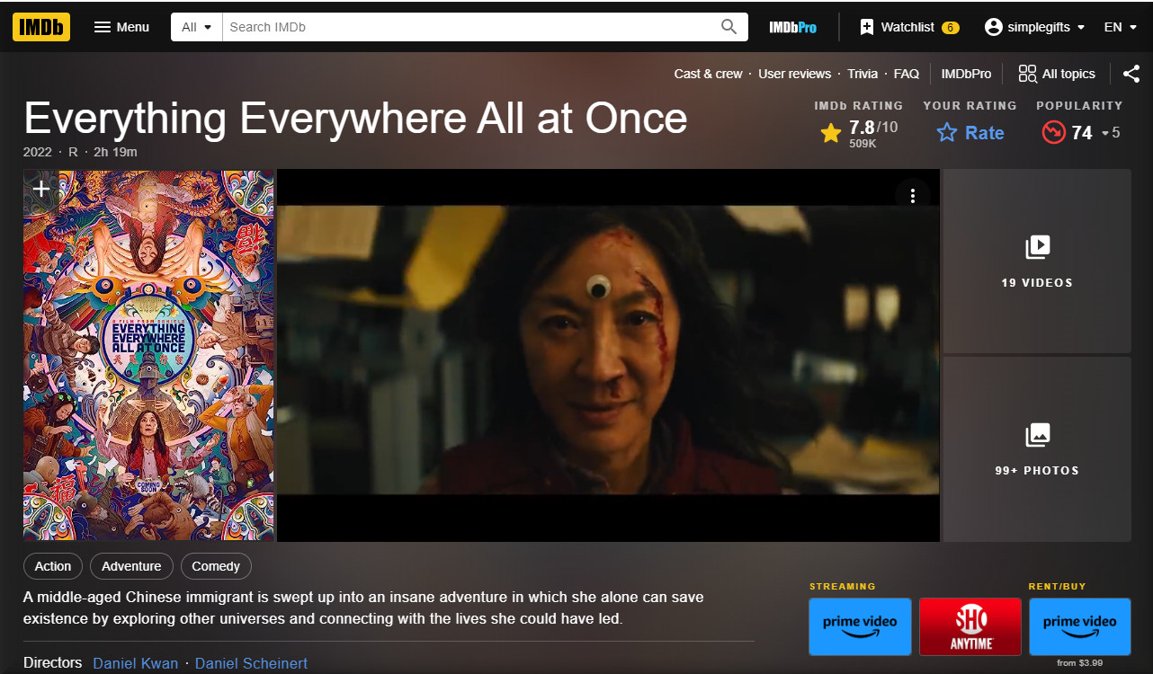Go to Cast & crew section
The image size is (1153, 674).
(x=708, y=74)
